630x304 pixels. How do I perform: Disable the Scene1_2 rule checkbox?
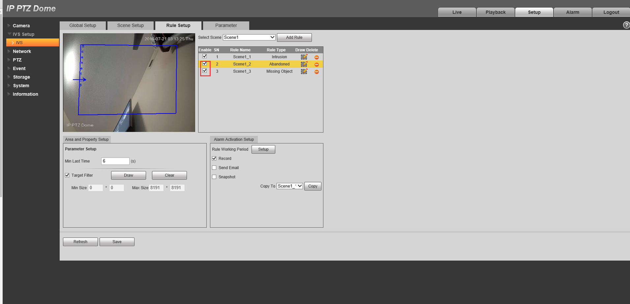coord(205,63)
